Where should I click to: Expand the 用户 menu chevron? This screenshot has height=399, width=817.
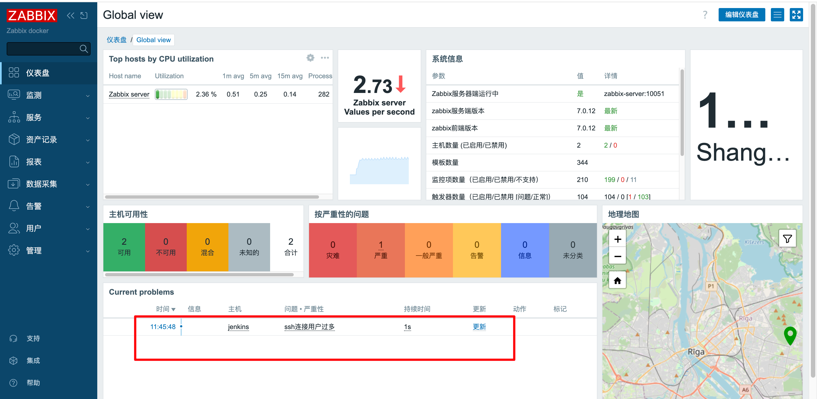pos(88,229)
